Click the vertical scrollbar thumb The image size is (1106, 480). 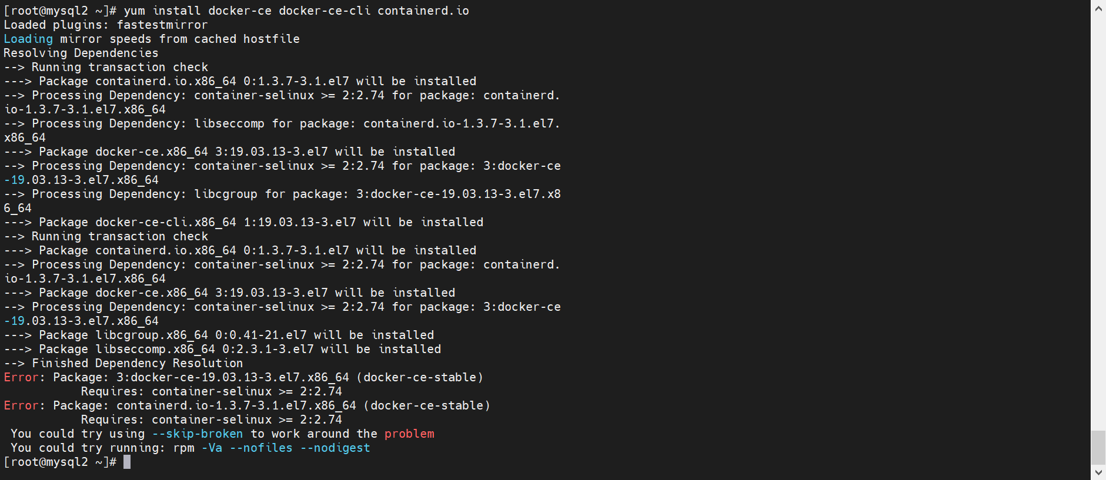pos(1098,447)
